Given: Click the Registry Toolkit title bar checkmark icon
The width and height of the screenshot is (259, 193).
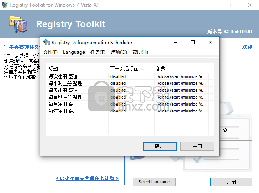Looking at the screenshot, I should (x=5, y=5).
